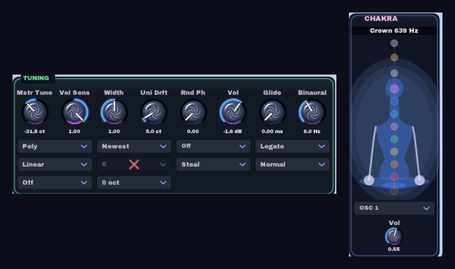
Task: Open the Poly voice mode dropdown
Action: tap(55, 146)
